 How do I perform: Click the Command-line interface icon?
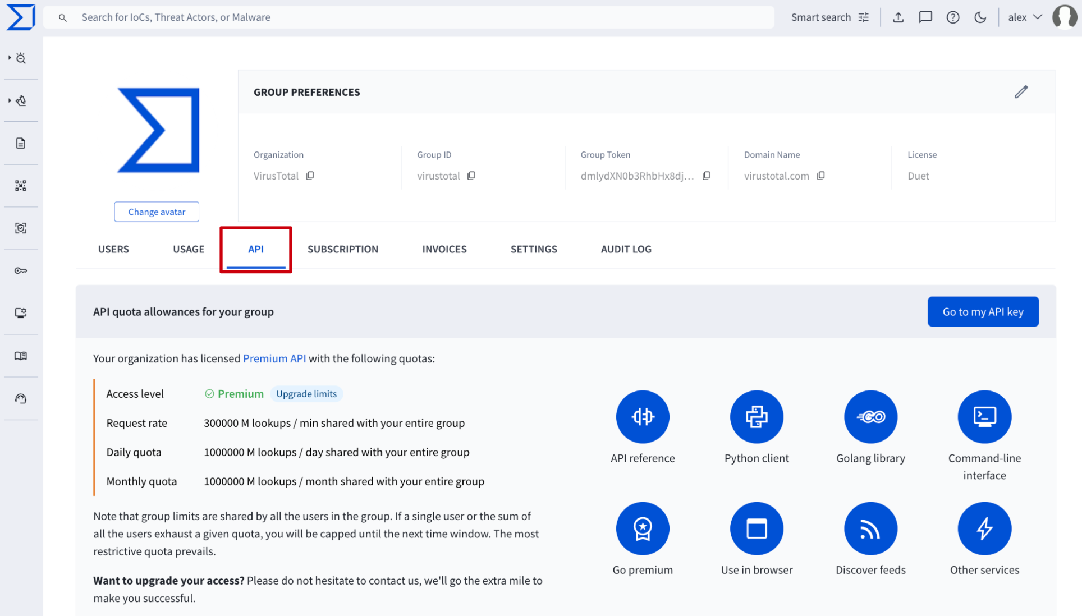point(984,417)
